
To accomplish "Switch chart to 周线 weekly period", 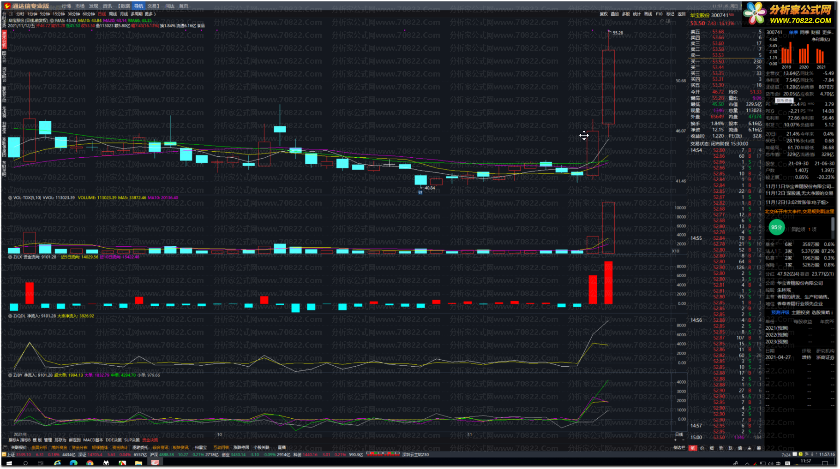I will click(113, 14).
